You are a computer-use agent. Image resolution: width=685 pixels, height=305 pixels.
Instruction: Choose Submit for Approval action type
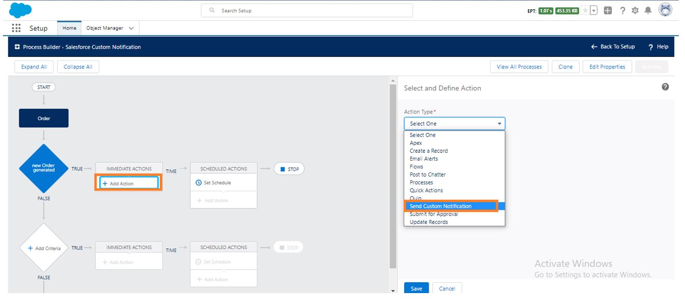click(455, 214)
